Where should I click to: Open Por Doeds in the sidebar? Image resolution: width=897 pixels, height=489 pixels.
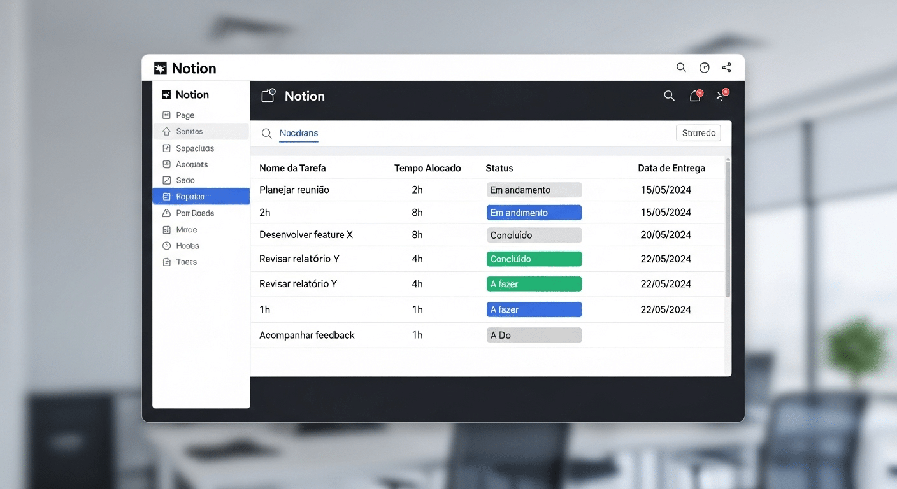tap(195, 213)
